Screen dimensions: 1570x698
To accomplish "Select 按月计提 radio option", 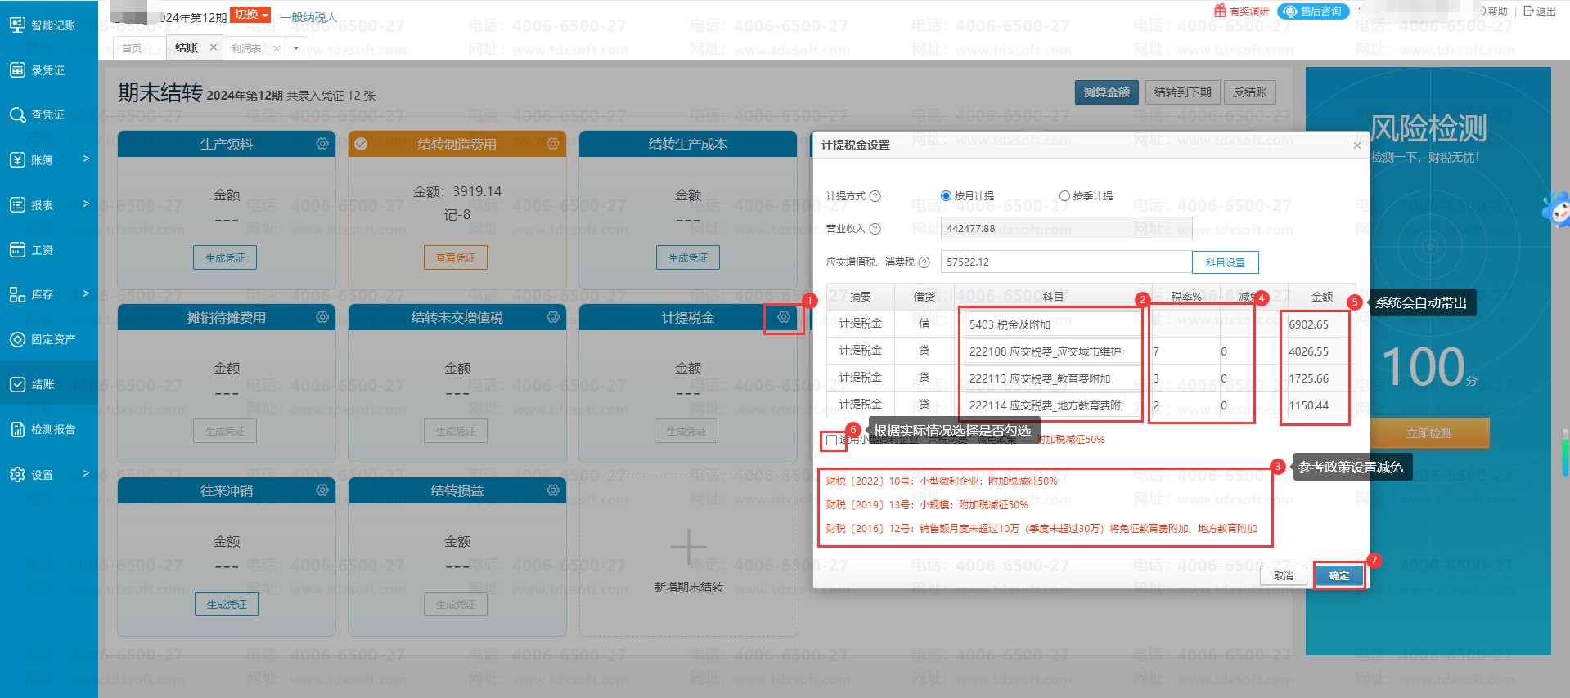I will [x=947, y=196].
